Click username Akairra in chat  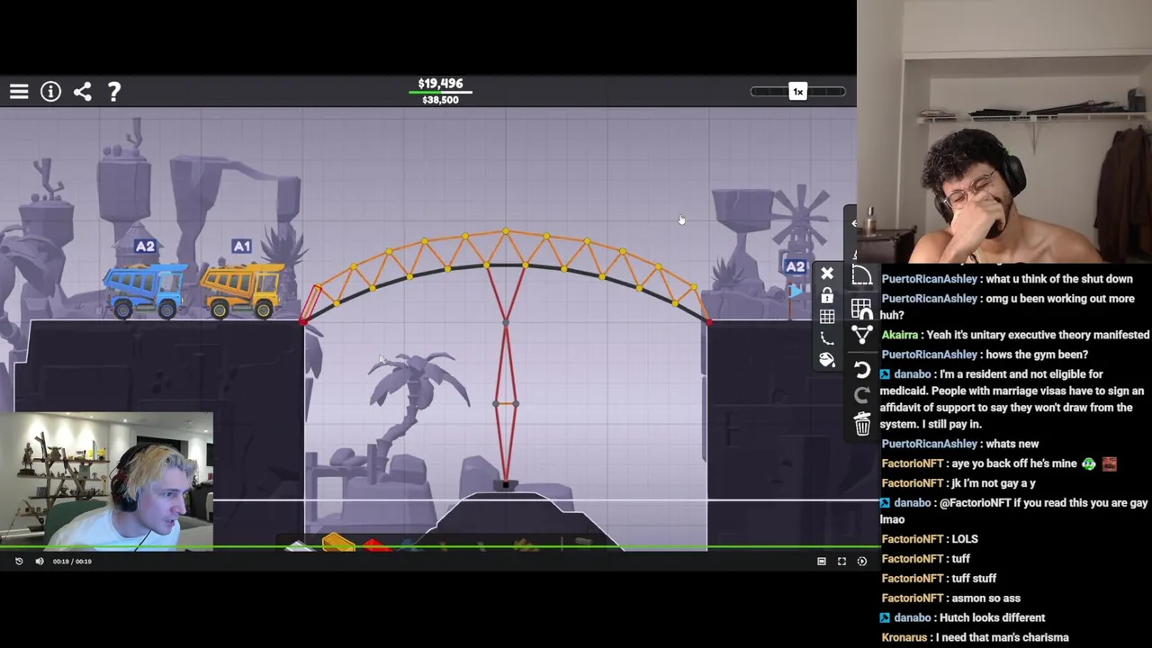[x=899, y=335]
